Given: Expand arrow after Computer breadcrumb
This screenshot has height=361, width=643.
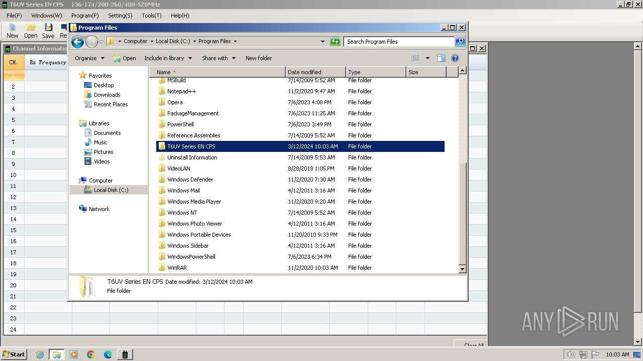Looking at the screenshot, I should [x=152, y=42].
